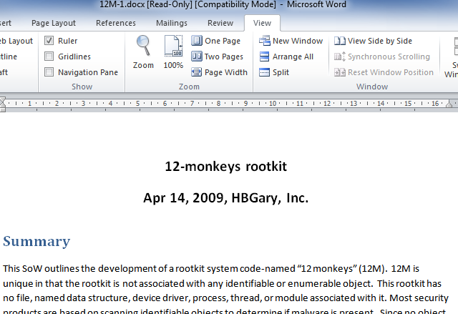Click the Two Pages view icon
The width and height of the screenshot is (458, 314).
pyautogui.click(x=197, y=57)
